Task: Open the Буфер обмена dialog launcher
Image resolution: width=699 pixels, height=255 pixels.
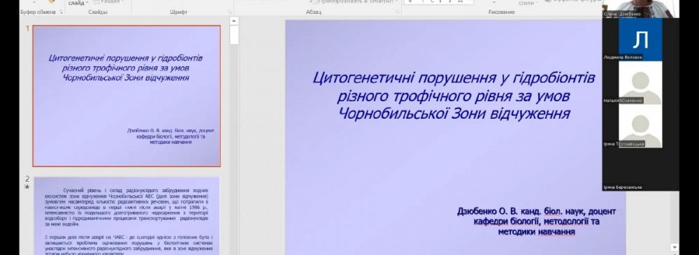Action: pos(61,12)
